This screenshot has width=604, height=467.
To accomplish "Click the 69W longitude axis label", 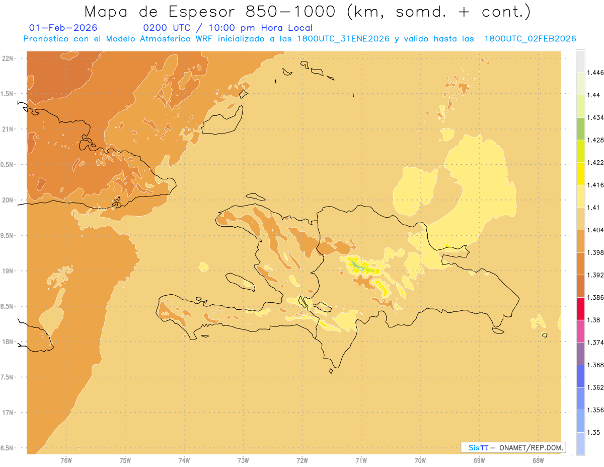I will click(x=479, y=460).
